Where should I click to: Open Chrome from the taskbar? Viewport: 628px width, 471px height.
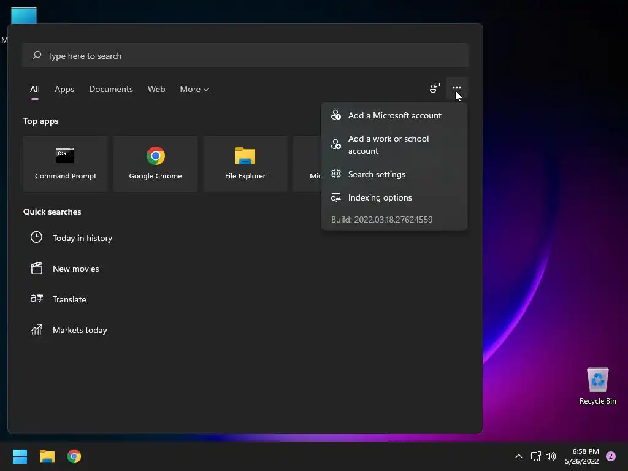(74, 456)
